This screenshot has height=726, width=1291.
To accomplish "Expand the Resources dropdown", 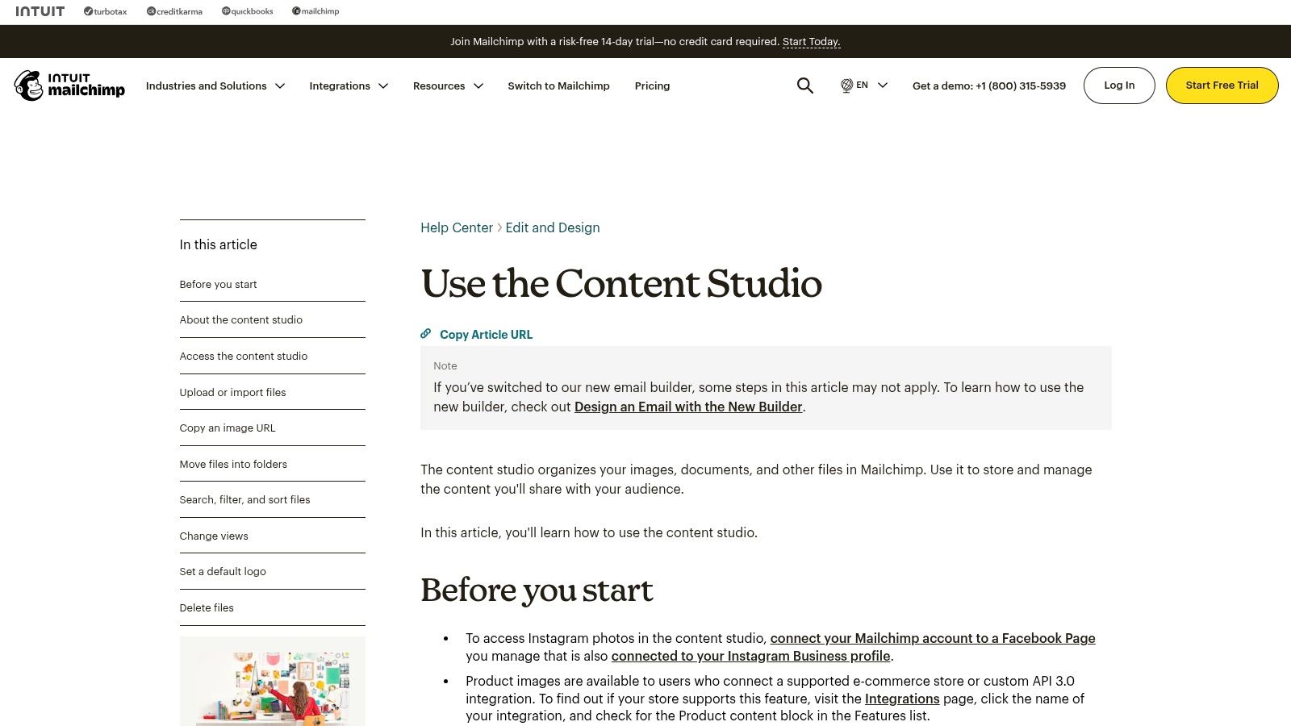I will [448, 86].
